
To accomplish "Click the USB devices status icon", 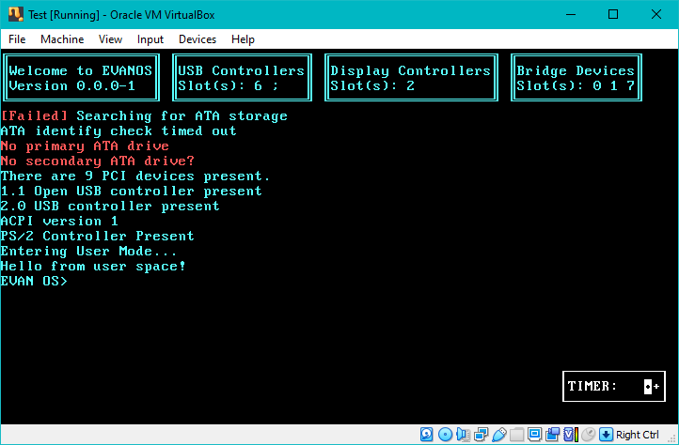I will click(x=498, y=434).
